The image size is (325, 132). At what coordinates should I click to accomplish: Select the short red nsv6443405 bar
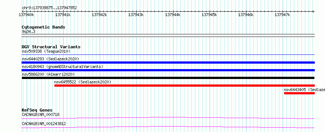coord(299,93)
